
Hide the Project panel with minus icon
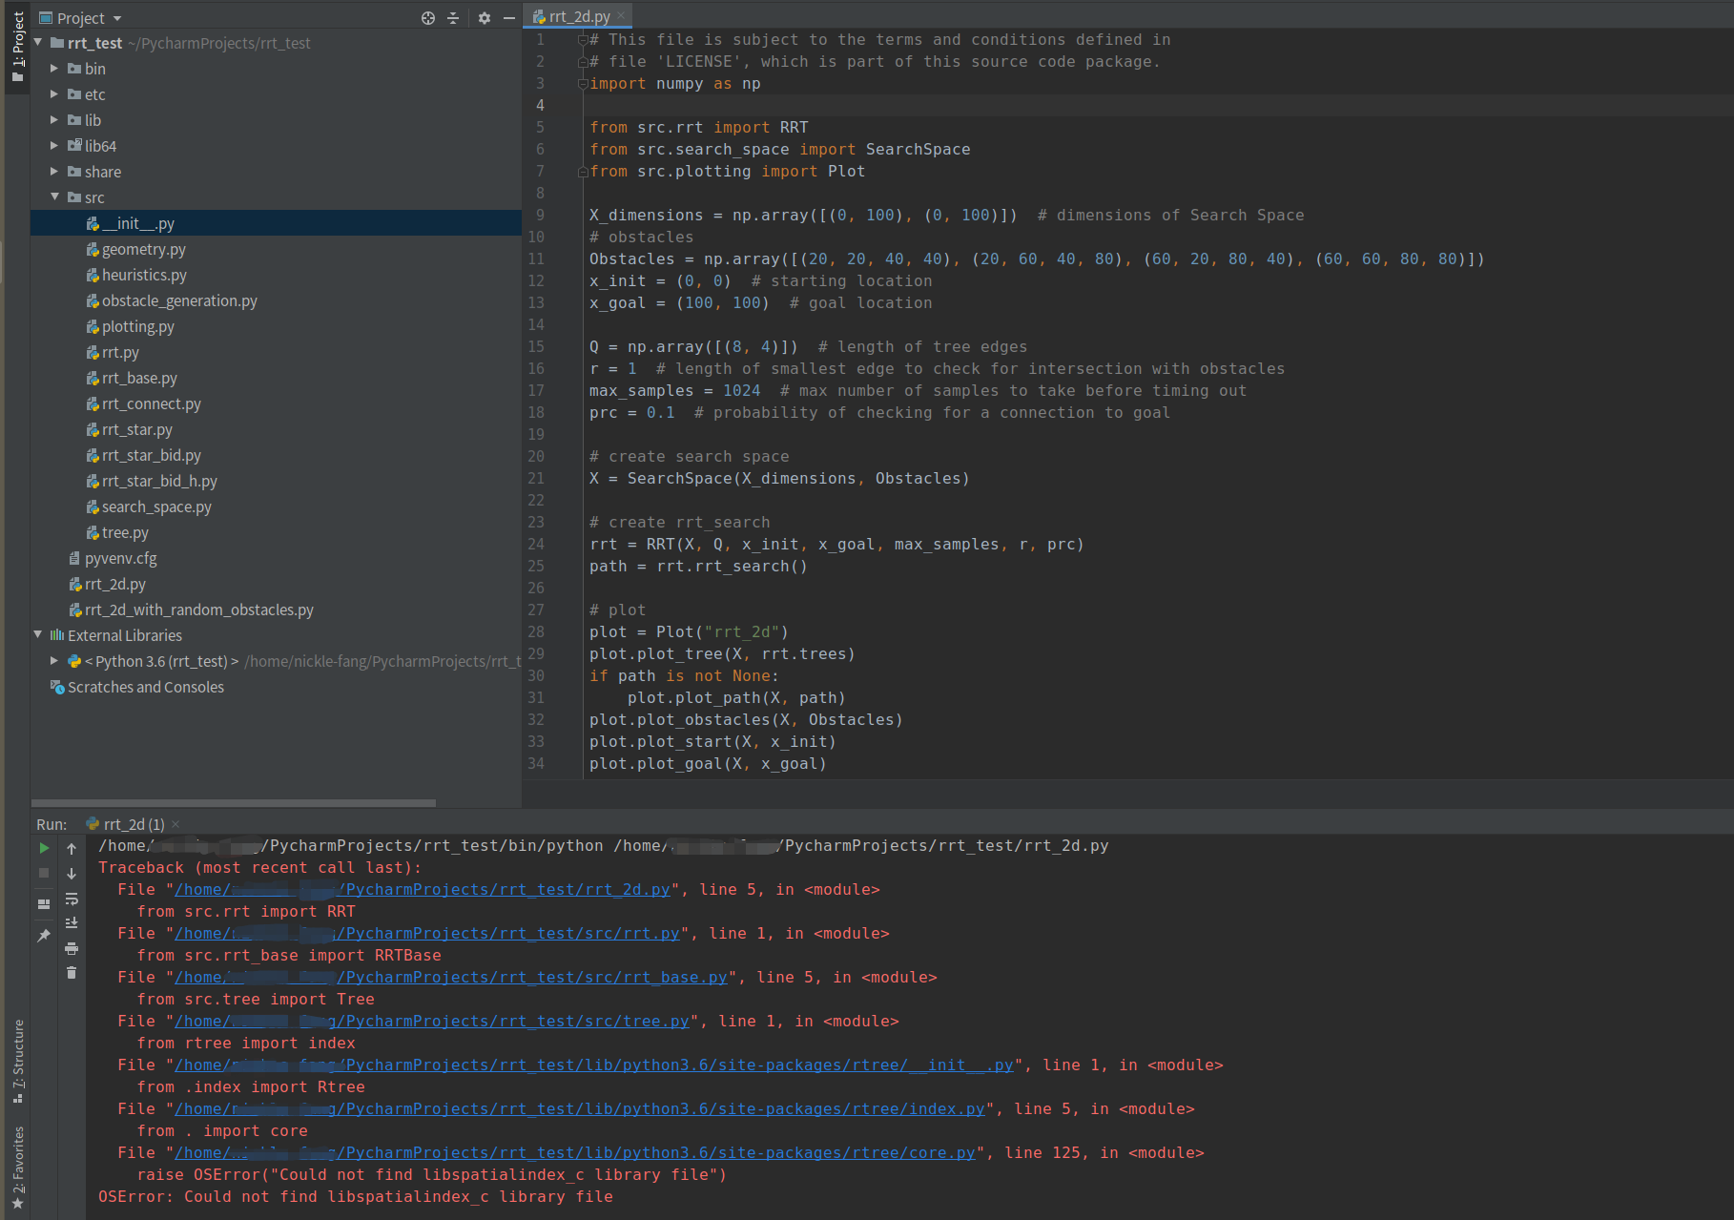[509, 18]
